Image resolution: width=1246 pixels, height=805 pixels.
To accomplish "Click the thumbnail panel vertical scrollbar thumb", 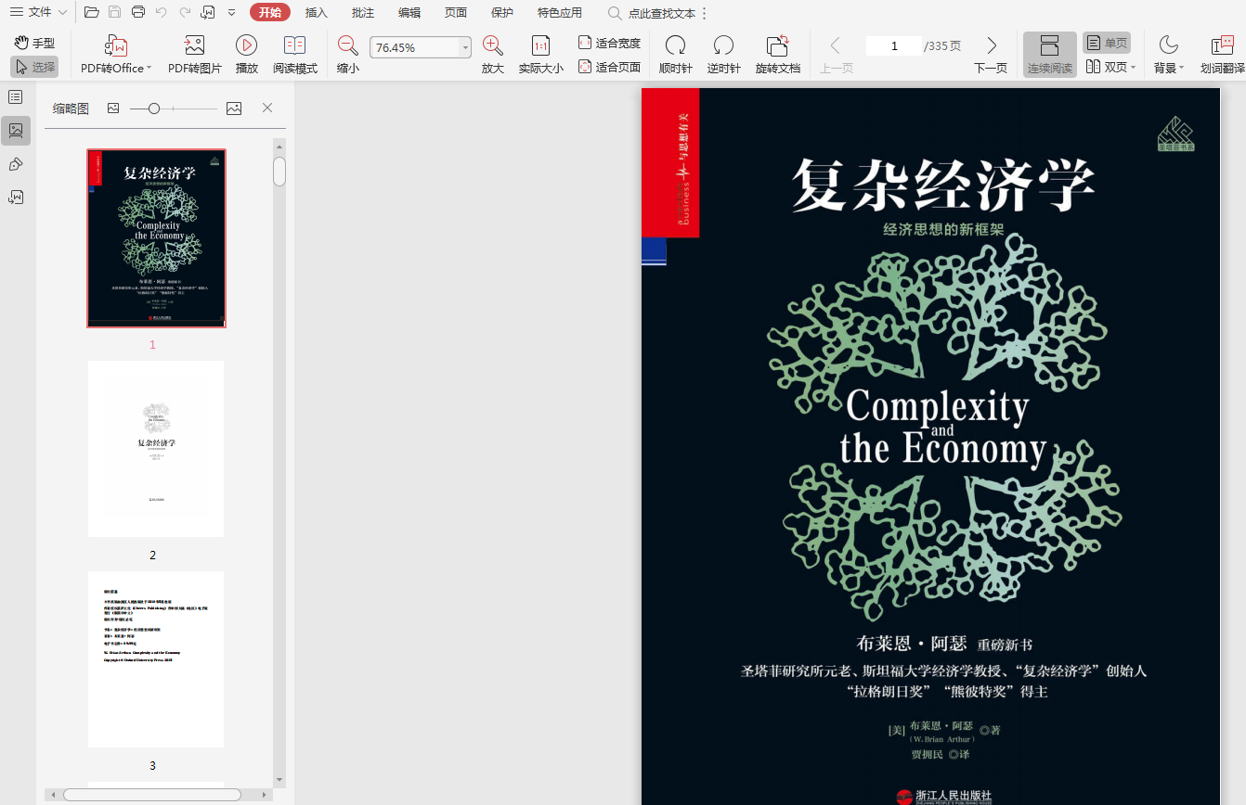I will tap(279, 172).
